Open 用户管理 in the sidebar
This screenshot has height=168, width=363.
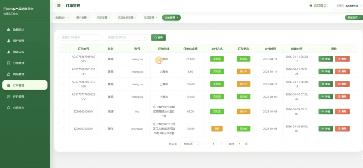[x=25, y=41]
